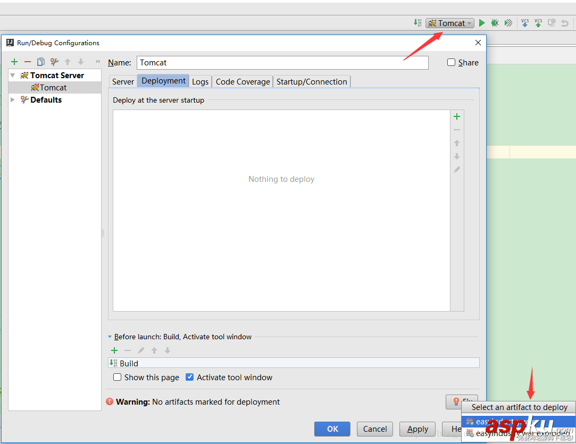Viewport: 576px width, 444px height.
Task: Move the configuration down in the left panel toolbar
Action: 81,62
